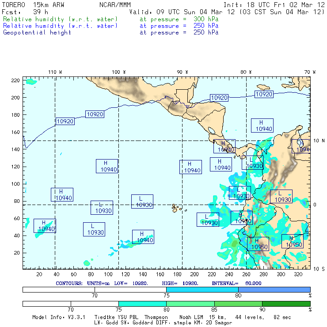Click the blue above-80% segment of upper colorbar
Image resolution: width=327 pixels, height=327 pixels.
point(274,289)
